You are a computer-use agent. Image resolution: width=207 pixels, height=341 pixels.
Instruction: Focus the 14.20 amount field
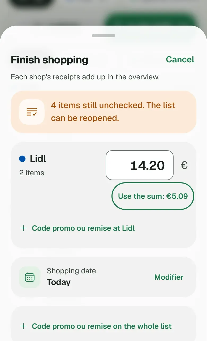[x=140, y=165]
